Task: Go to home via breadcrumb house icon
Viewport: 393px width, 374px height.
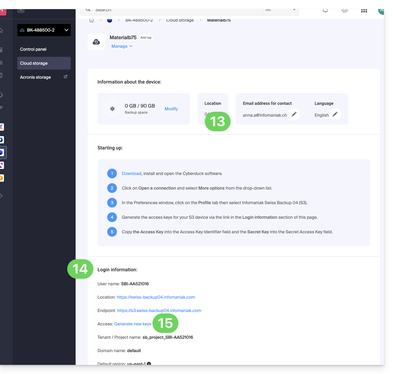Action: (x=91, y=20)
